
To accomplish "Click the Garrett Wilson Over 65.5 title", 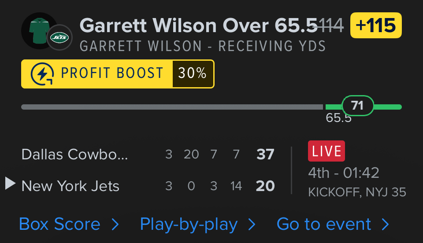I will click(198, 26).
